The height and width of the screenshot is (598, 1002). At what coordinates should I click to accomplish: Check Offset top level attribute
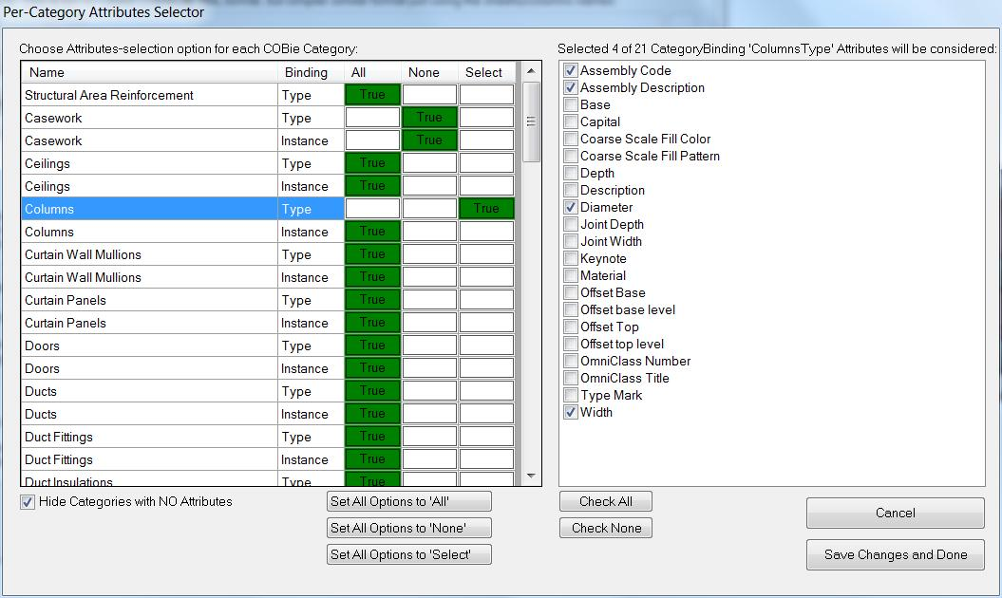pos(571,344)
